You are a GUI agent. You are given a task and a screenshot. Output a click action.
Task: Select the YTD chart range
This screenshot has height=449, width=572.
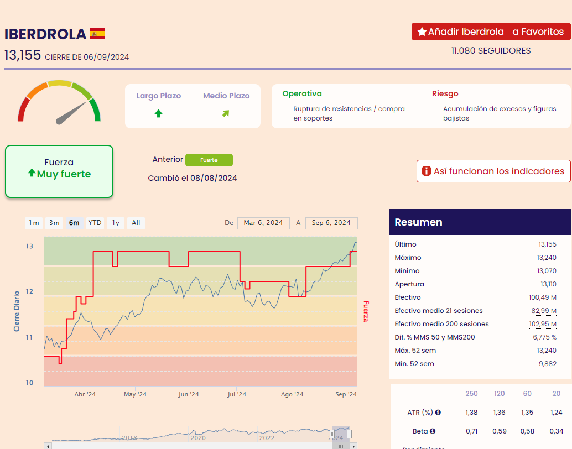95,223
